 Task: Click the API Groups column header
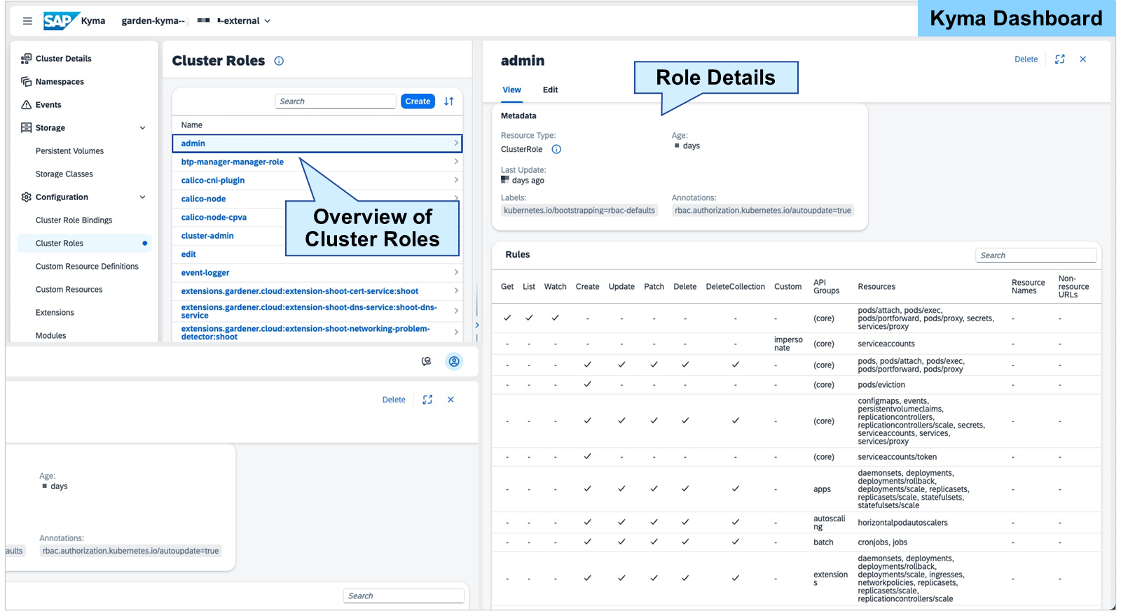[x=826, y=287]
